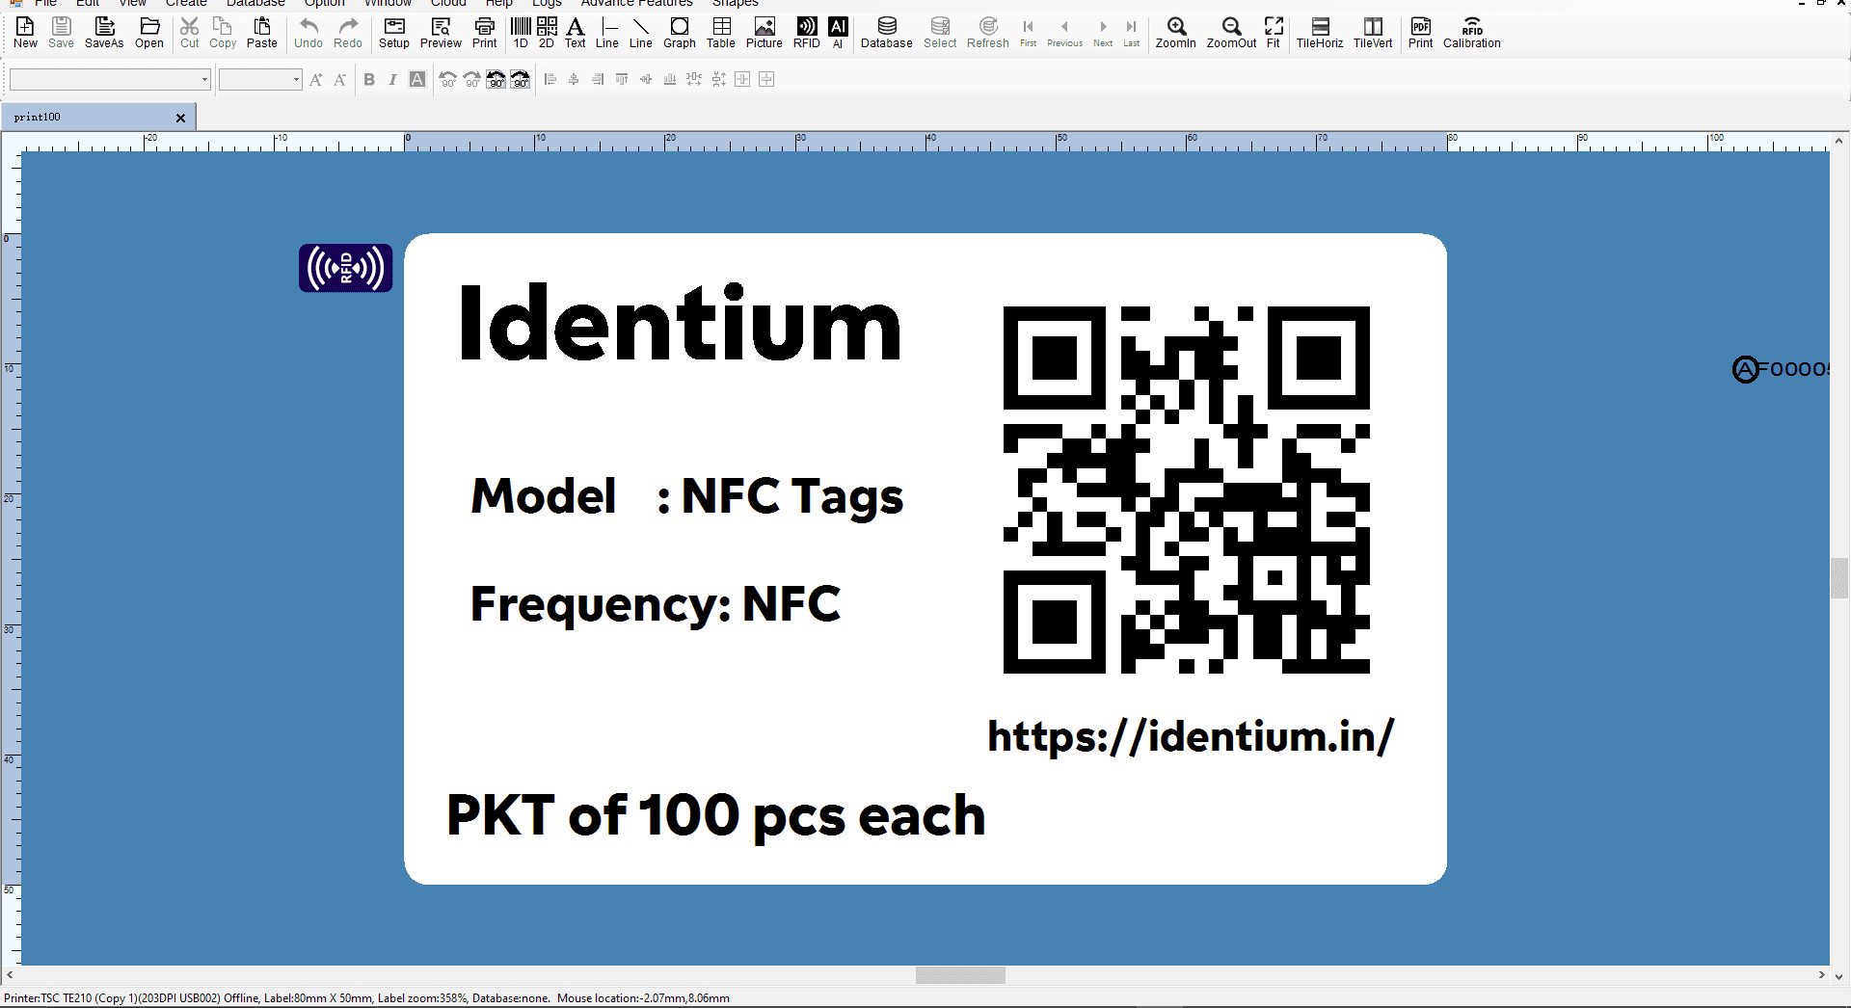
Task: Open the AI tool
Action: [x=838, y=33]
